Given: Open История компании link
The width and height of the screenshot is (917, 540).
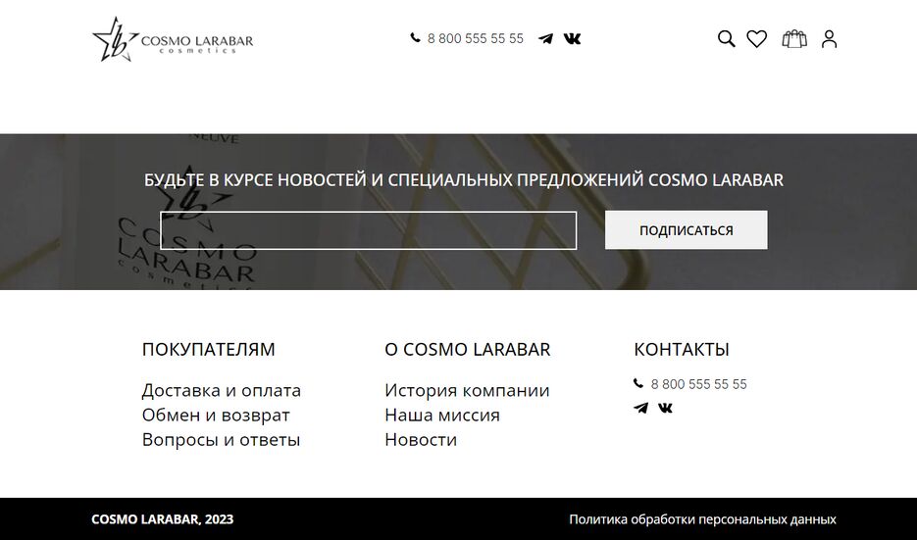Looking at the screenshot, I should pos(467,390).
